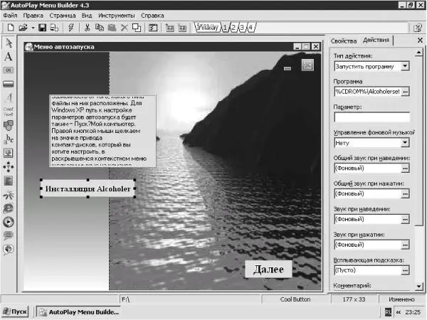
Task: Click the 'Параметр' input field
Action: point(371,117)
